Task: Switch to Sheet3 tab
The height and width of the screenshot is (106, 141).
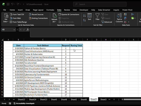Action: pyautogui.click(x=103, y=99)
